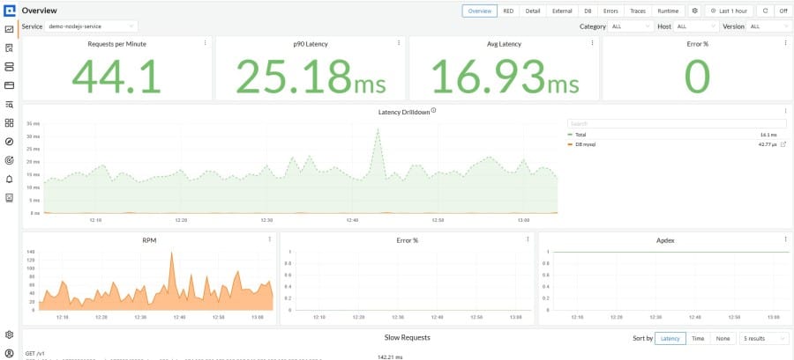
Task: Open the Service demo-nodejs-service dropdown
Action: (x=91, y=26)
